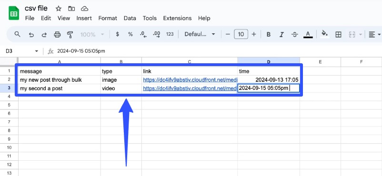
Task: Select the 'link' header cell
Action: click(x=190, y=71)
